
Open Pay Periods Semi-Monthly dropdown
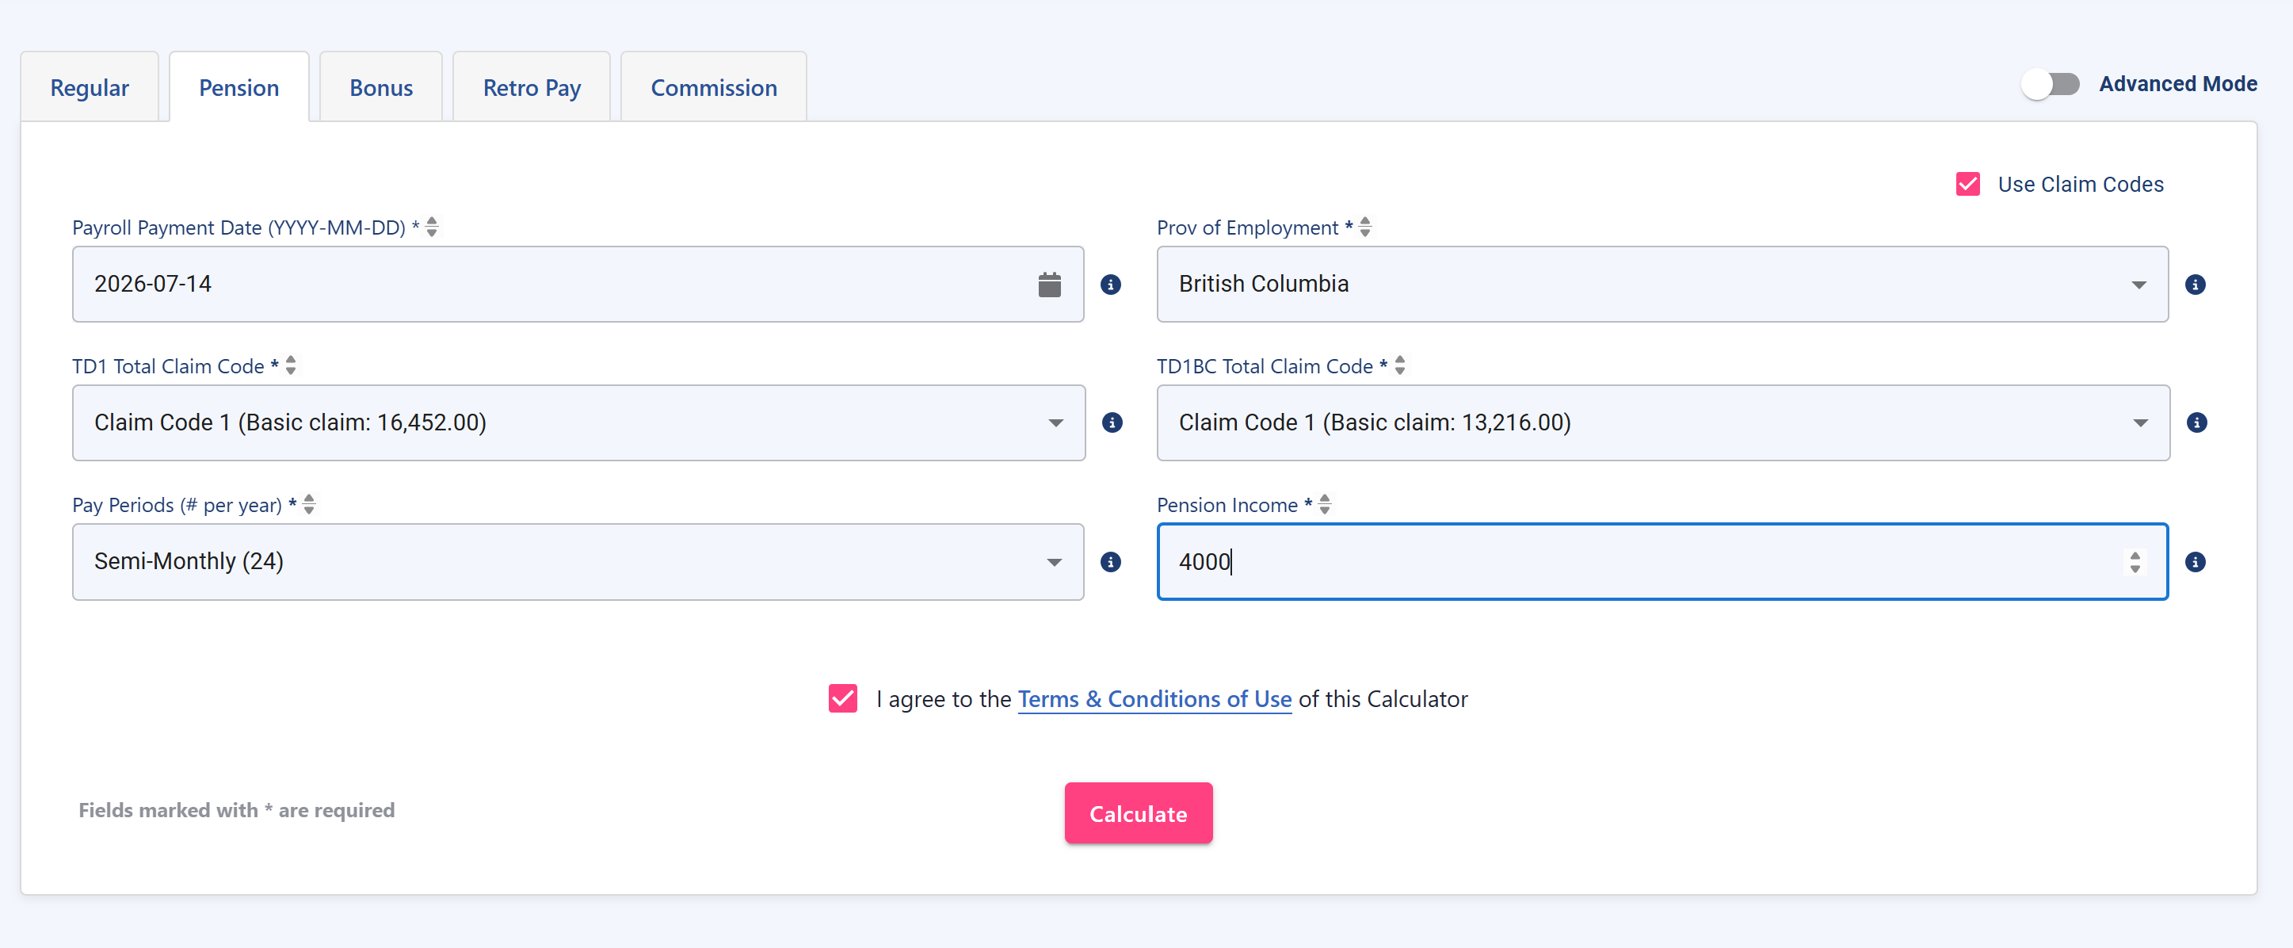coord(578,562)
